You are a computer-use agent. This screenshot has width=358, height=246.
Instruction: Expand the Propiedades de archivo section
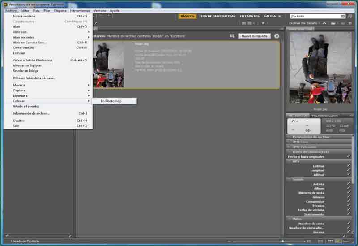[x=290, y=137]
